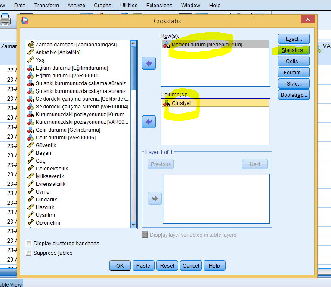Image resolution: width=331 pixels, height=287 pixels.
Task: Select Medeni durum in the Row(s) list
Action: (207, 45)
